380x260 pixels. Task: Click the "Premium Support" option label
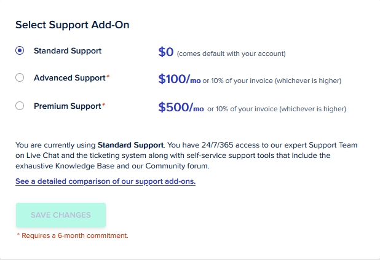(67, 106)
